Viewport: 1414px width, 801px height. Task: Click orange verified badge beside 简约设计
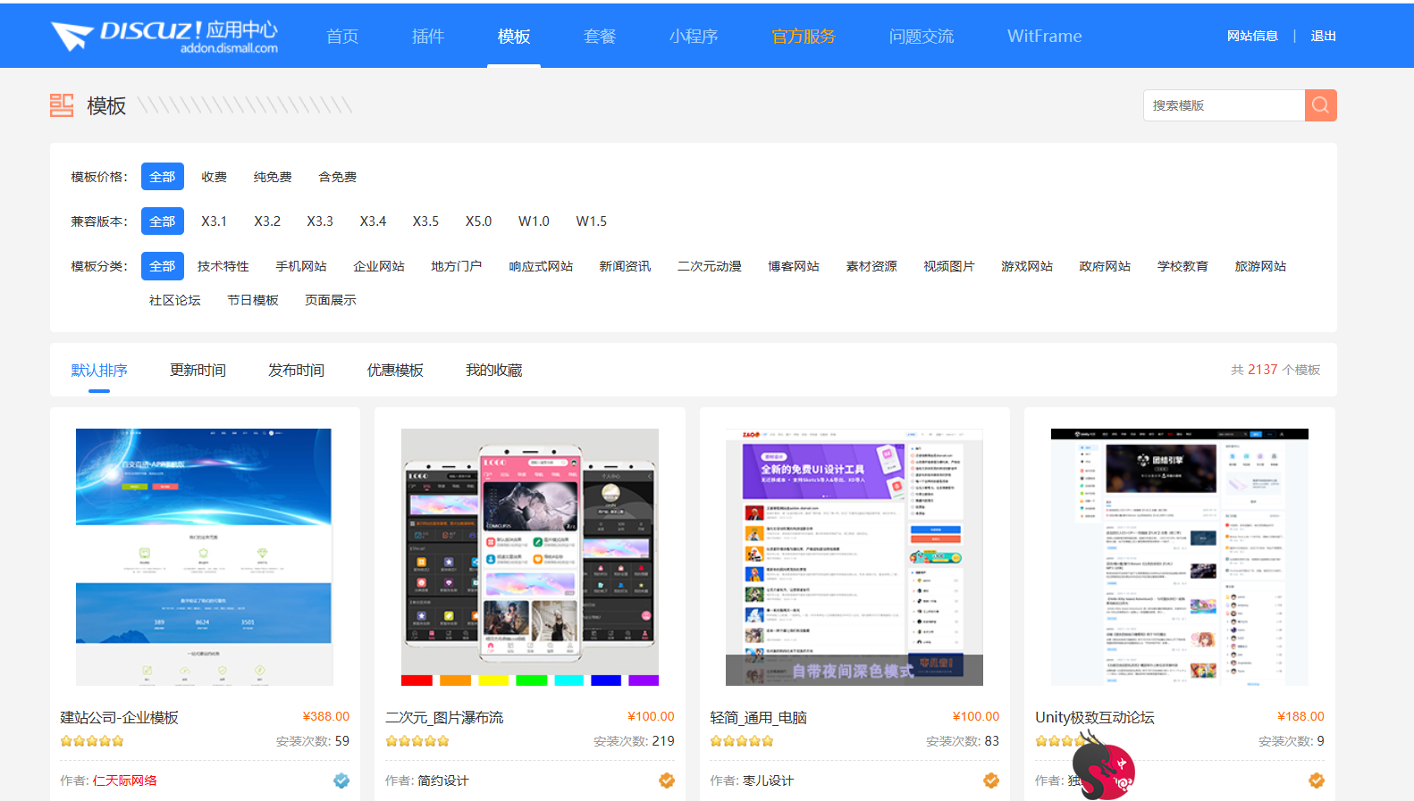tap(667, 780)
